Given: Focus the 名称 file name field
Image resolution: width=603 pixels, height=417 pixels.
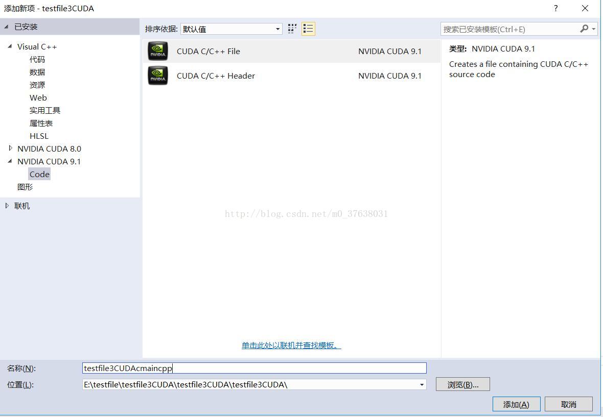Looking at the screenshot, I should click(x=254, y=368).
